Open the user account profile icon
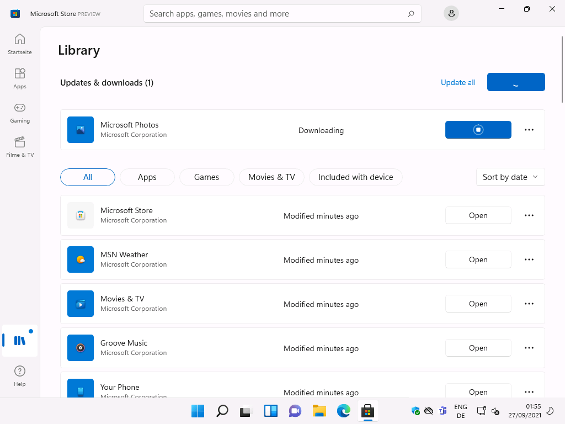565x424 pixels. point(451,14)
